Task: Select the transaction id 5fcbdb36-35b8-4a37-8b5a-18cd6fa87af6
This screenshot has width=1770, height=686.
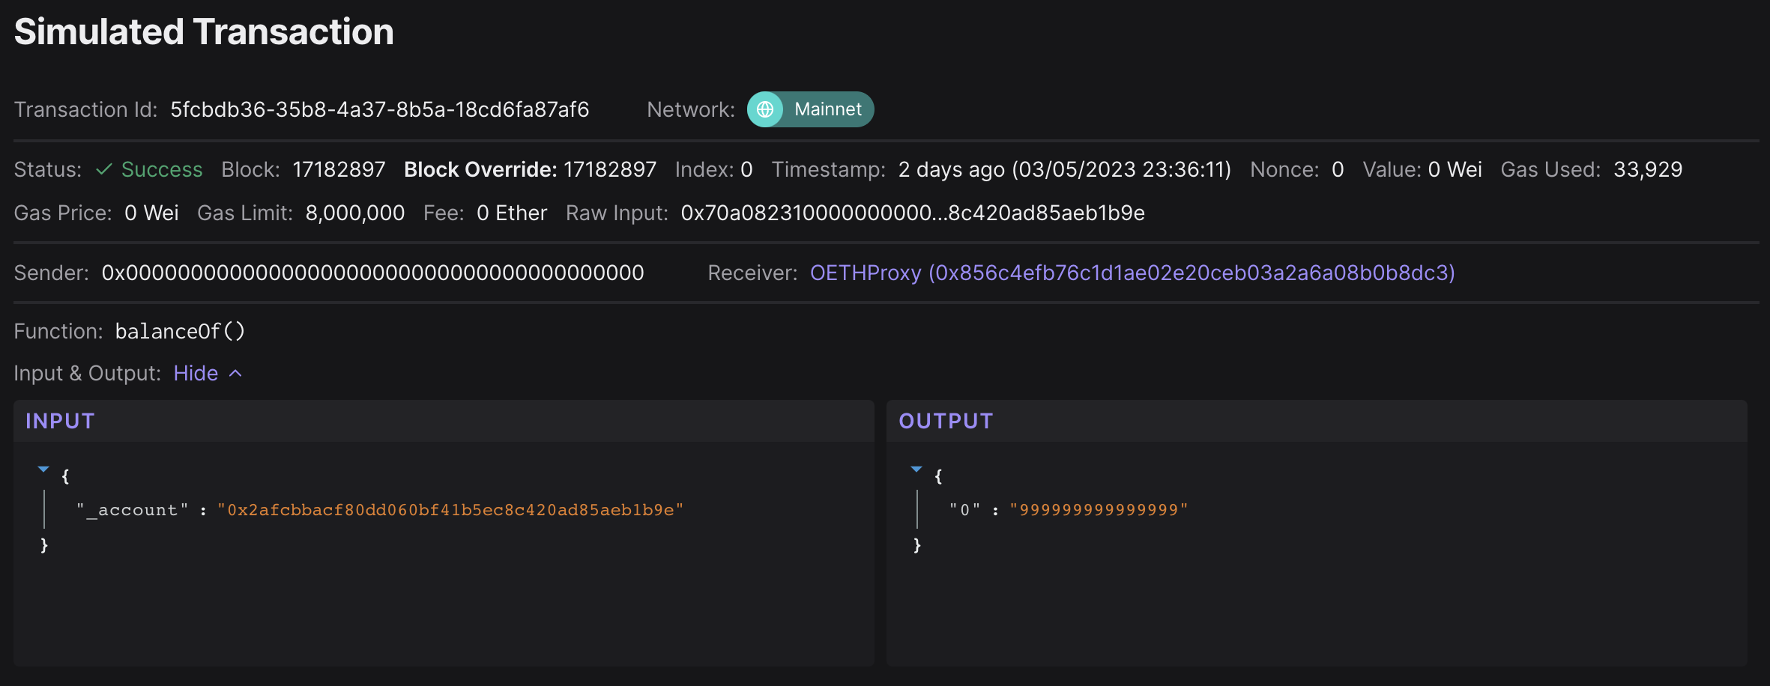Action: click(380, 109)
